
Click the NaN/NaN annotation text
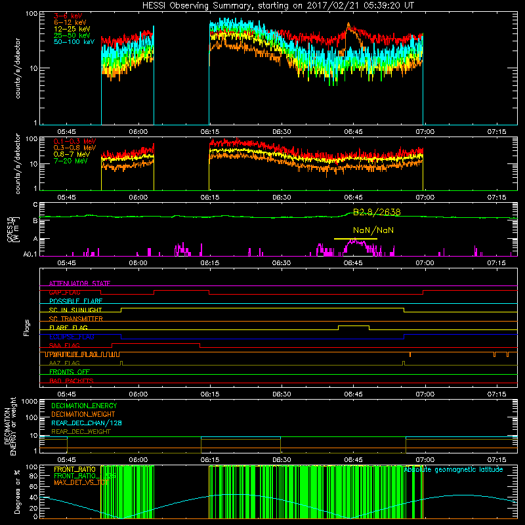(x=373, y=230)
